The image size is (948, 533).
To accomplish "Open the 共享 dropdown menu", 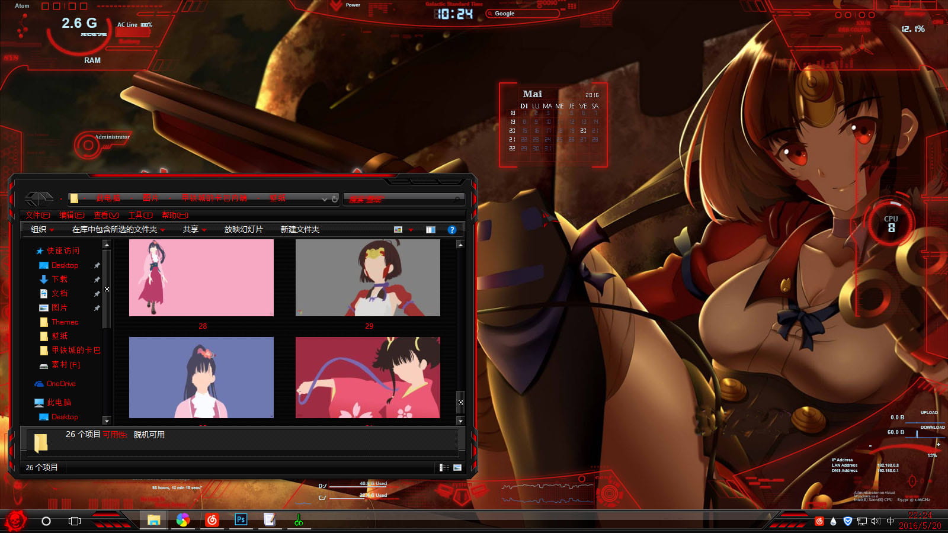I will tap(194, 230).
